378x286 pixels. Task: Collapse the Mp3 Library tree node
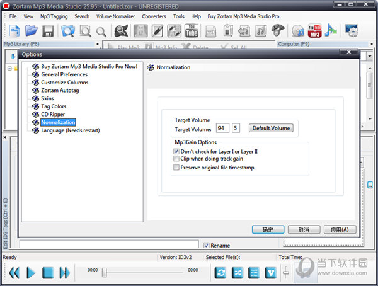point(9,69)
